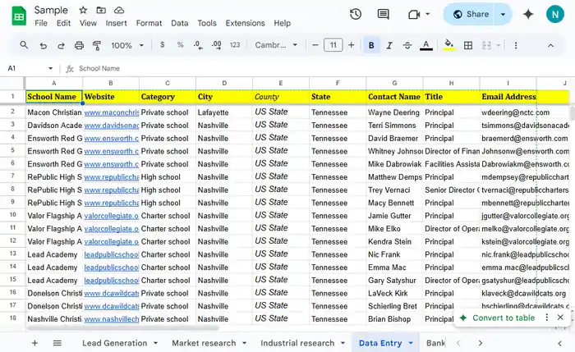
Task: Collapse the toolbar with up chevron
Action: [x=550, y=45]
